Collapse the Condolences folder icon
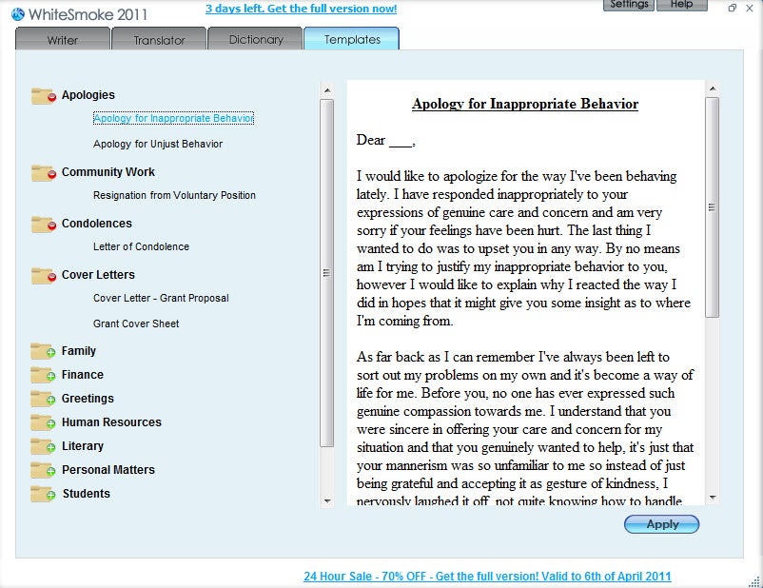 point(44,225)
